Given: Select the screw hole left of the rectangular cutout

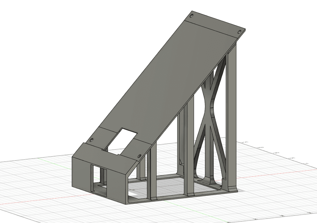Looking at the screenshot, I should 91,140.
